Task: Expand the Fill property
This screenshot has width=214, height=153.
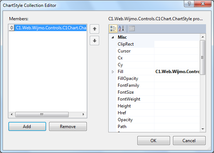Action: coord(113,72)
